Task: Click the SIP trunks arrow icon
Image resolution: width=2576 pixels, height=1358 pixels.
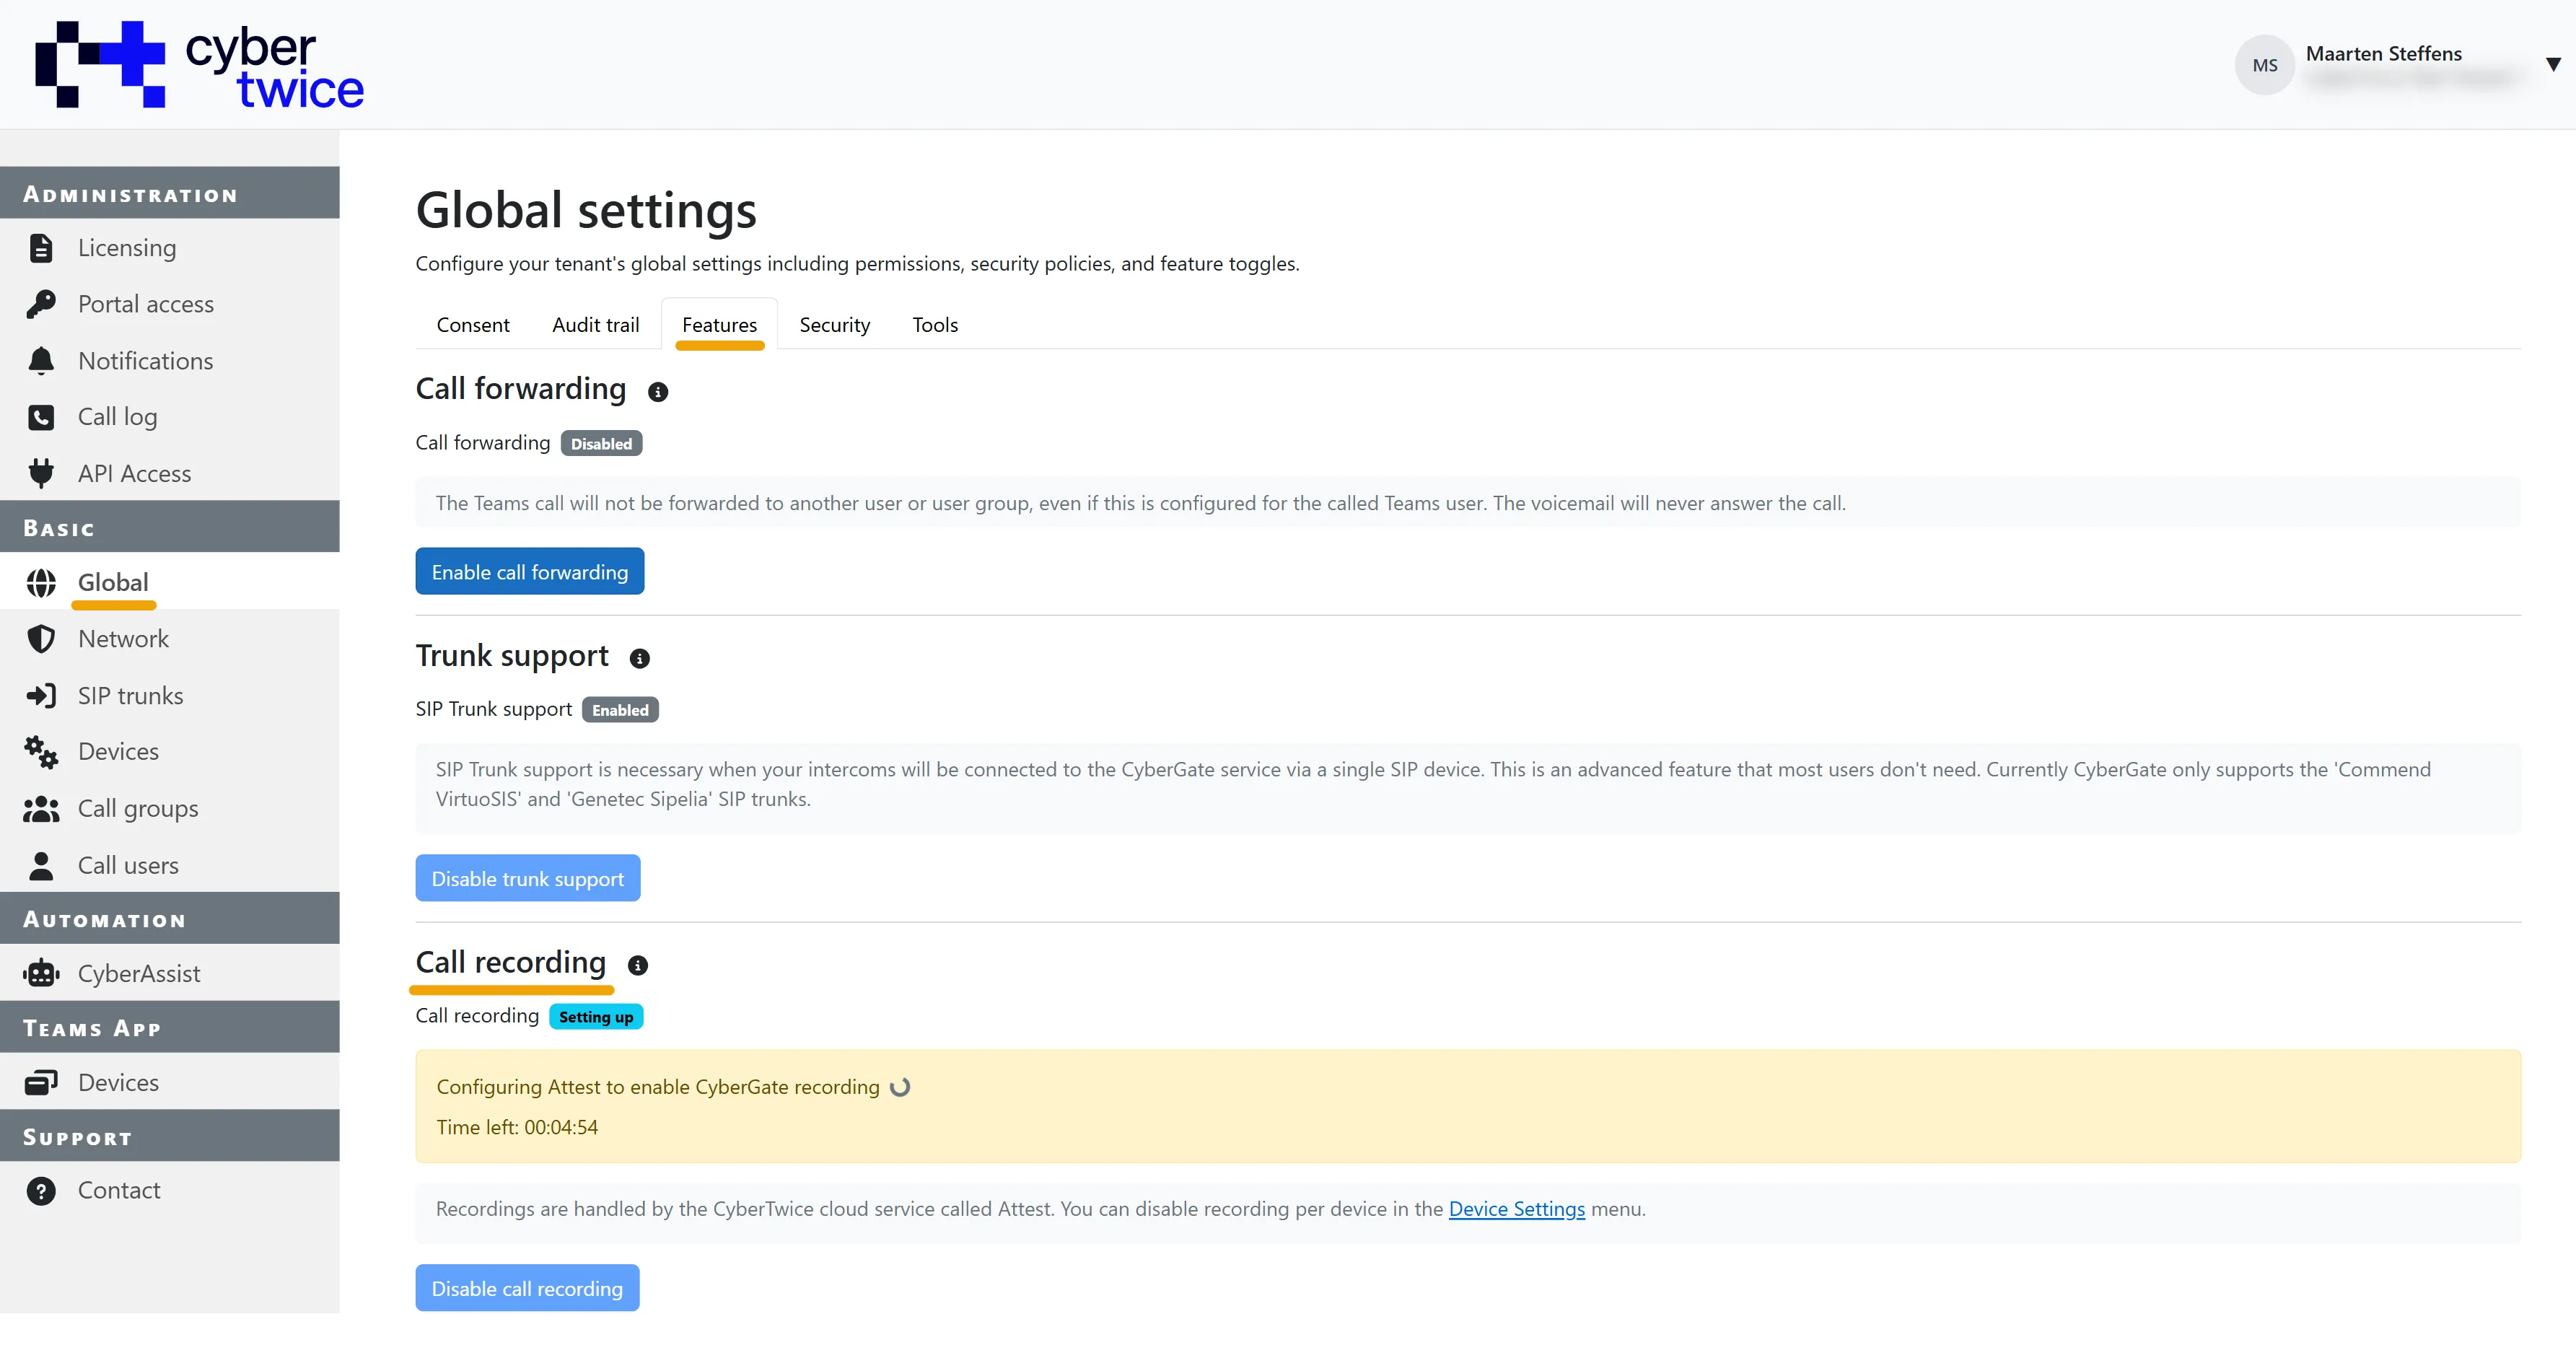Action: (41, 696)
